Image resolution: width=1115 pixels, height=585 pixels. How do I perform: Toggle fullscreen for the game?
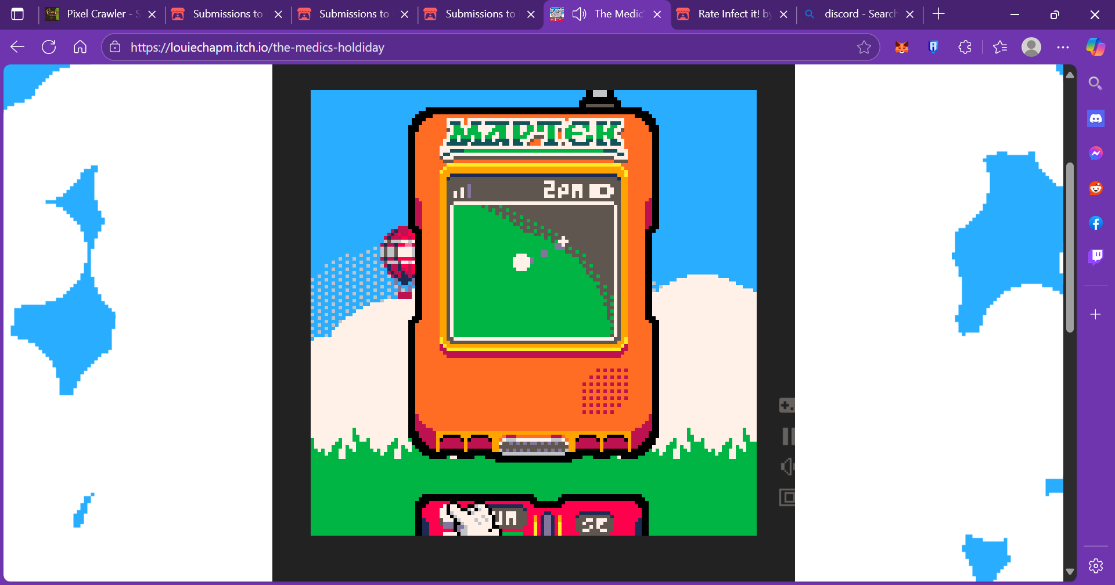pyautogui.click(x=787, y=497)
